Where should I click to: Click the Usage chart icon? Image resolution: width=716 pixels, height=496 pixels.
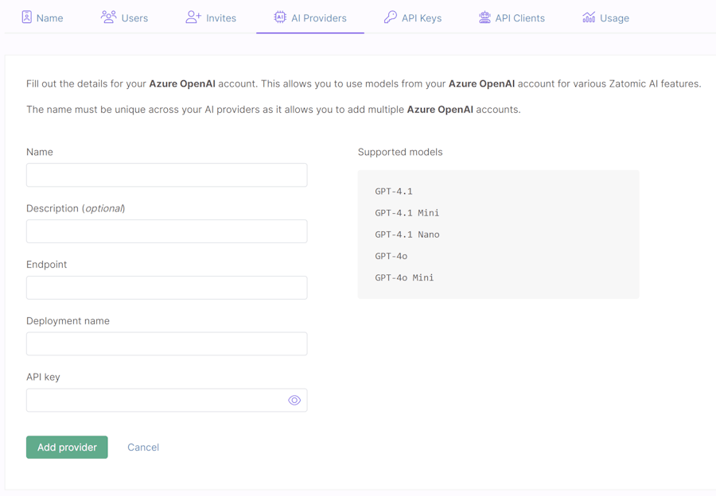589,17
